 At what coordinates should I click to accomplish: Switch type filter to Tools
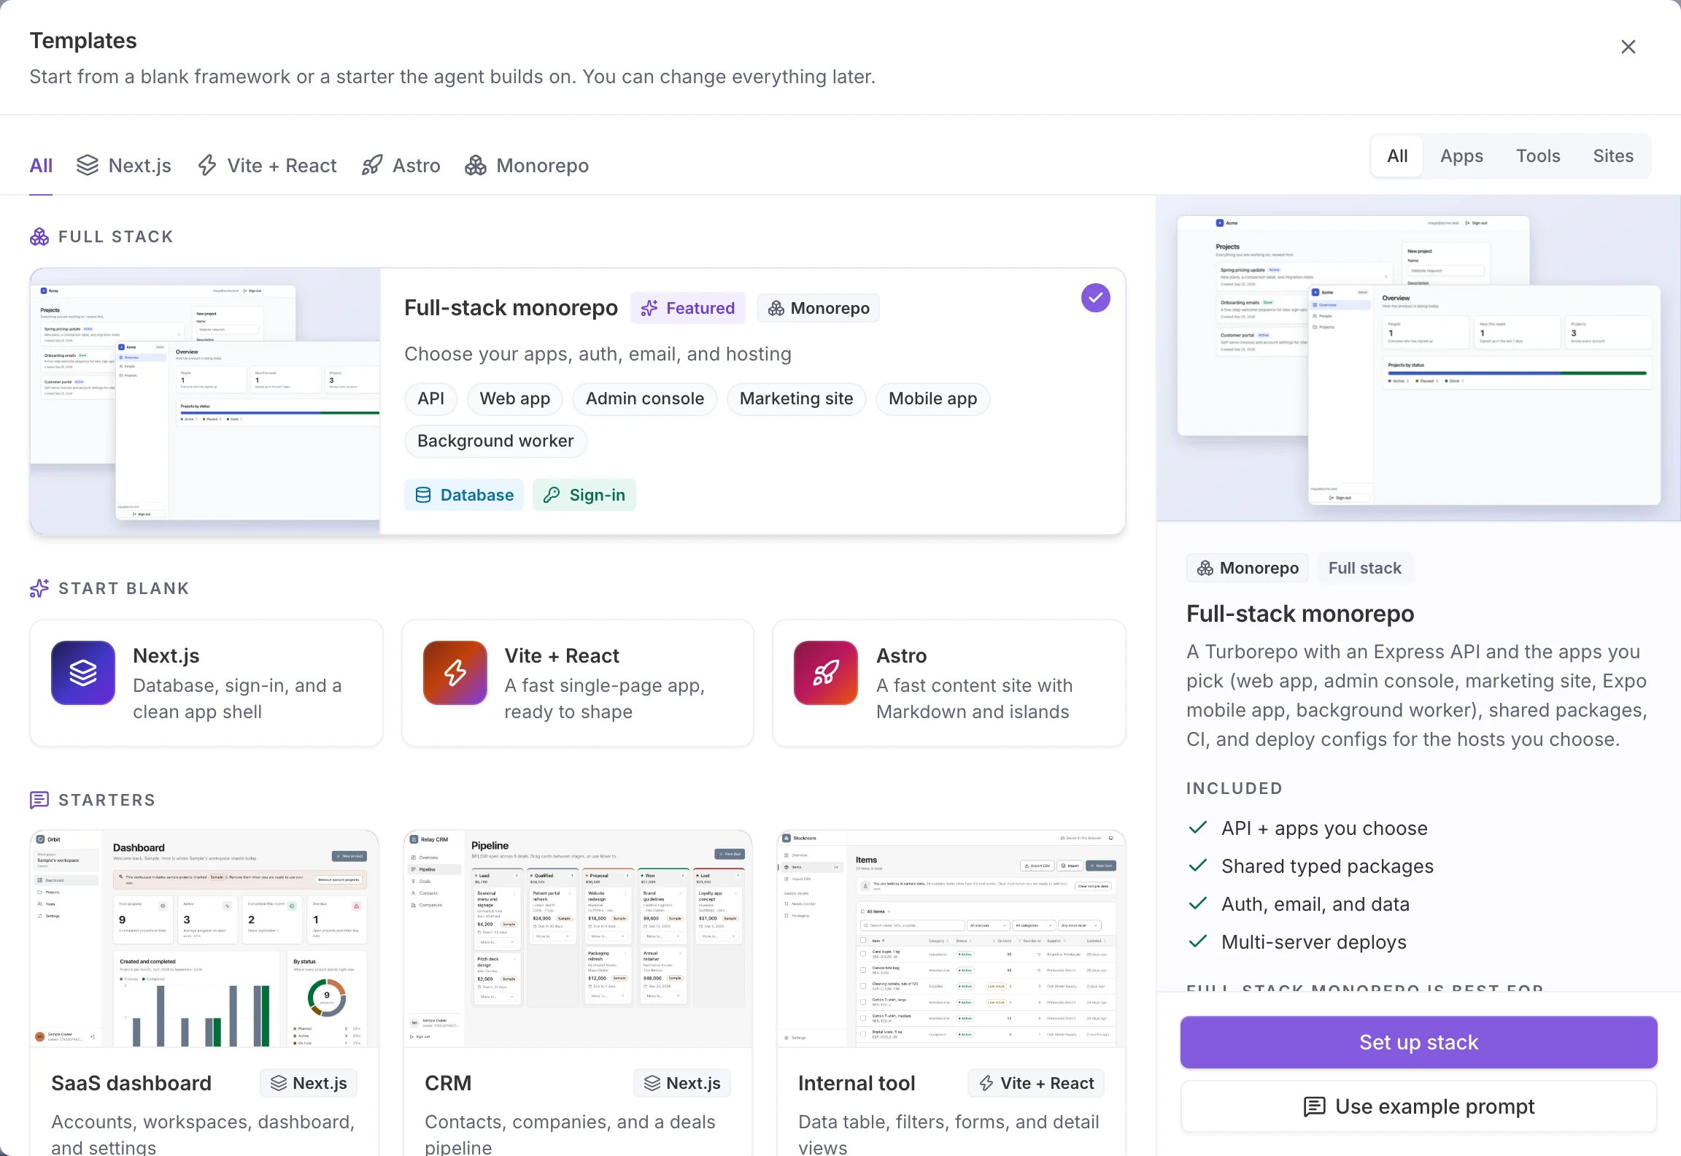1538,156
